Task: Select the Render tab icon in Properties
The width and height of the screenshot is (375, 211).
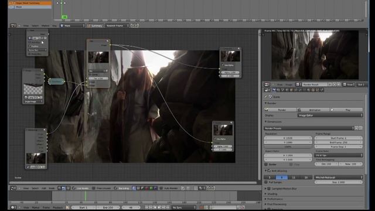Action: [x=274, y=90]
